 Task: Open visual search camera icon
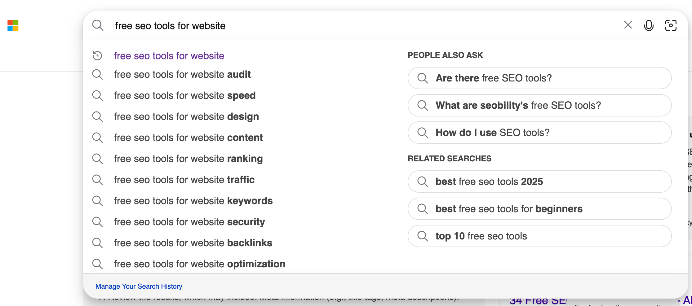(x=671, y=25)
